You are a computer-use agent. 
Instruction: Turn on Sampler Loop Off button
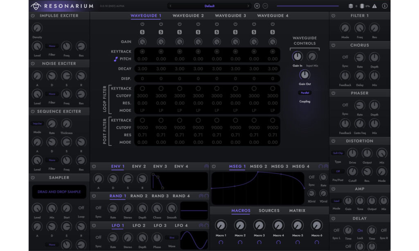click(81, 208)
